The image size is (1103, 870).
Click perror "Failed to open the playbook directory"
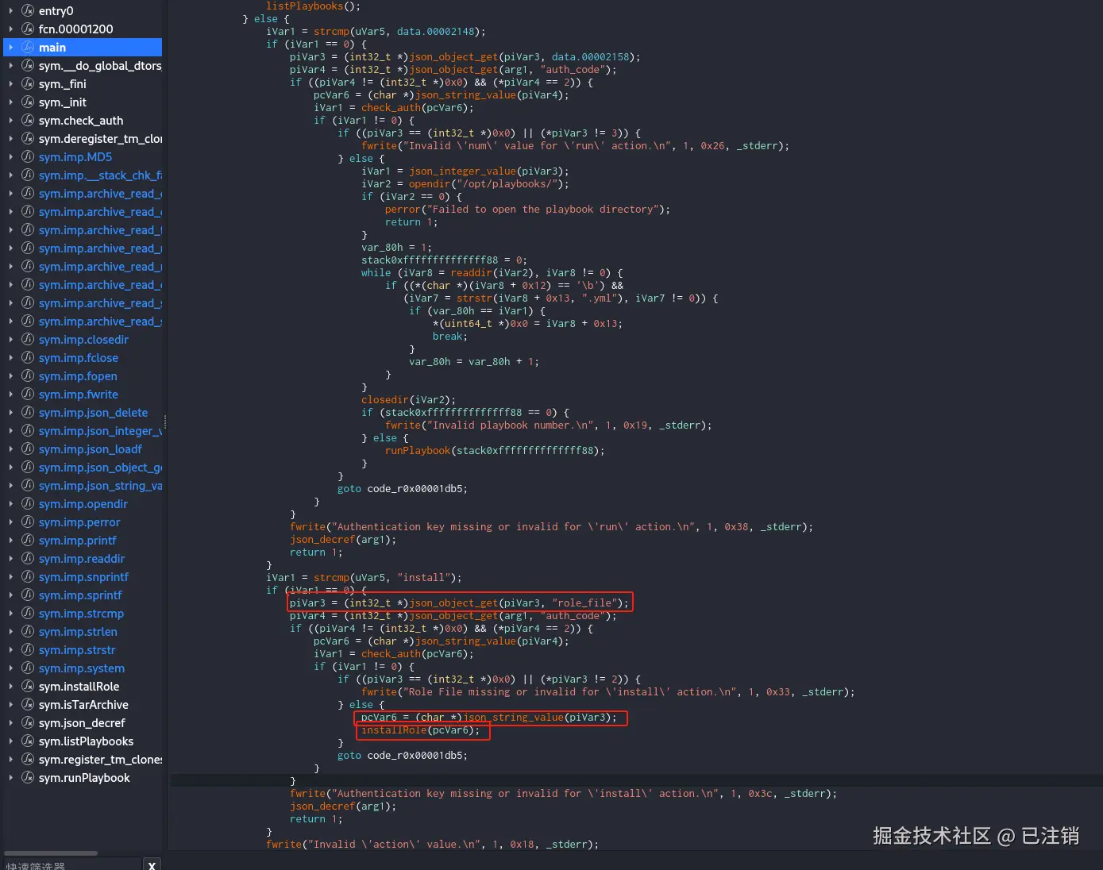click(527, 210)
